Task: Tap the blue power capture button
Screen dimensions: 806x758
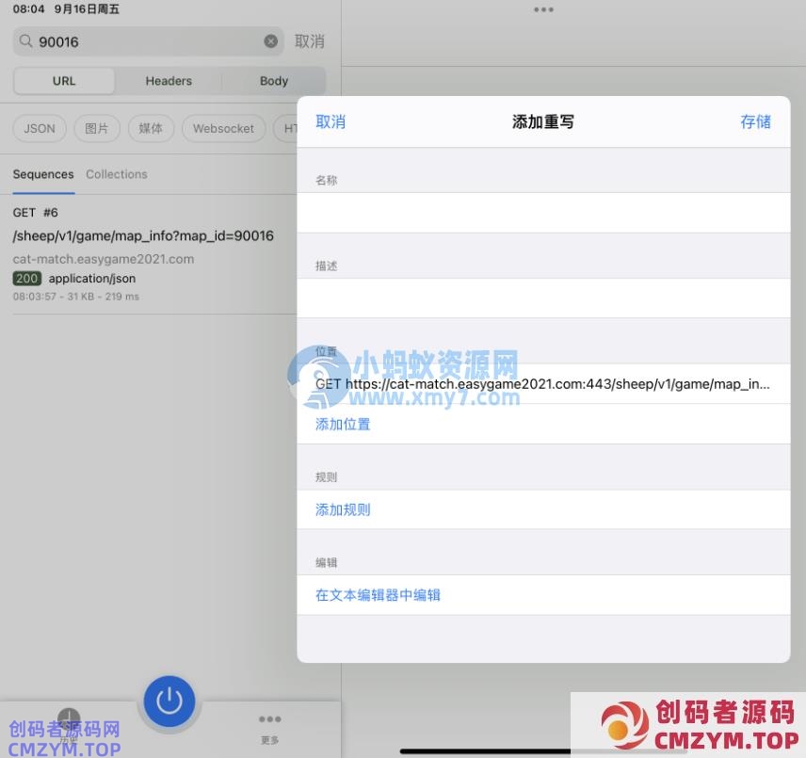Action: tap(169, 701)
